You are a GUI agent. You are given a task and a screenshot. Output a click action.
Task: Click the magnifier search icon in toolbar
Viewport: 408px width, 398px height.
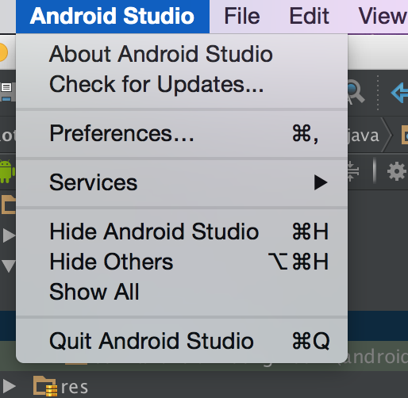tap(356, 93)
